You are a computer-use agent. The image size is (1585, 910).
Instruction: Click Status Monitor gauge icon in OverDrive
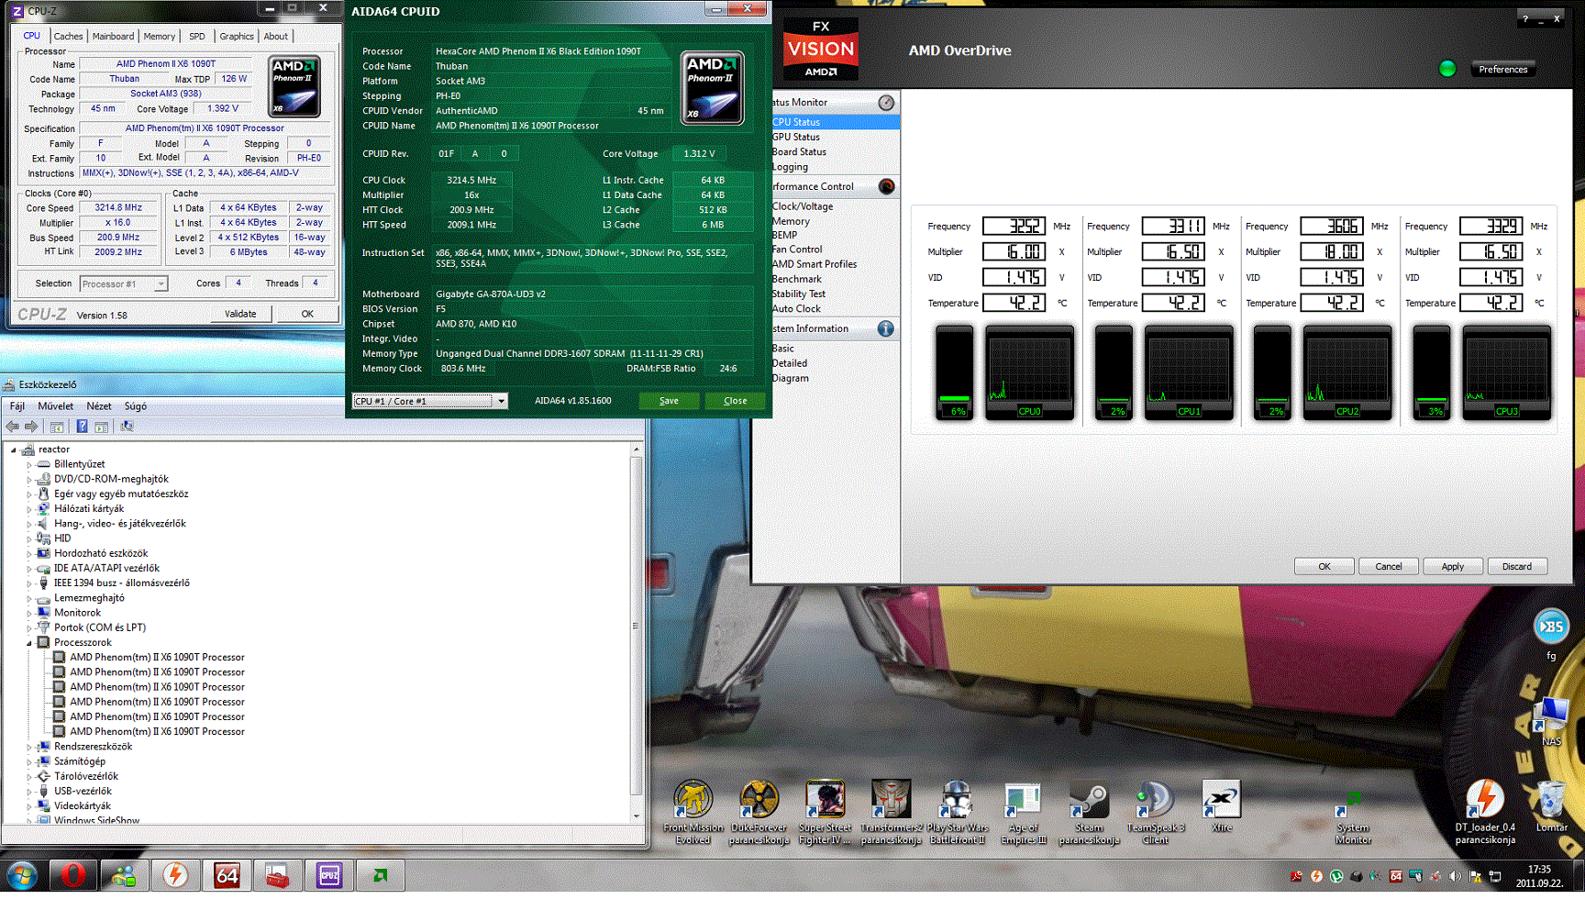(886, 103)
